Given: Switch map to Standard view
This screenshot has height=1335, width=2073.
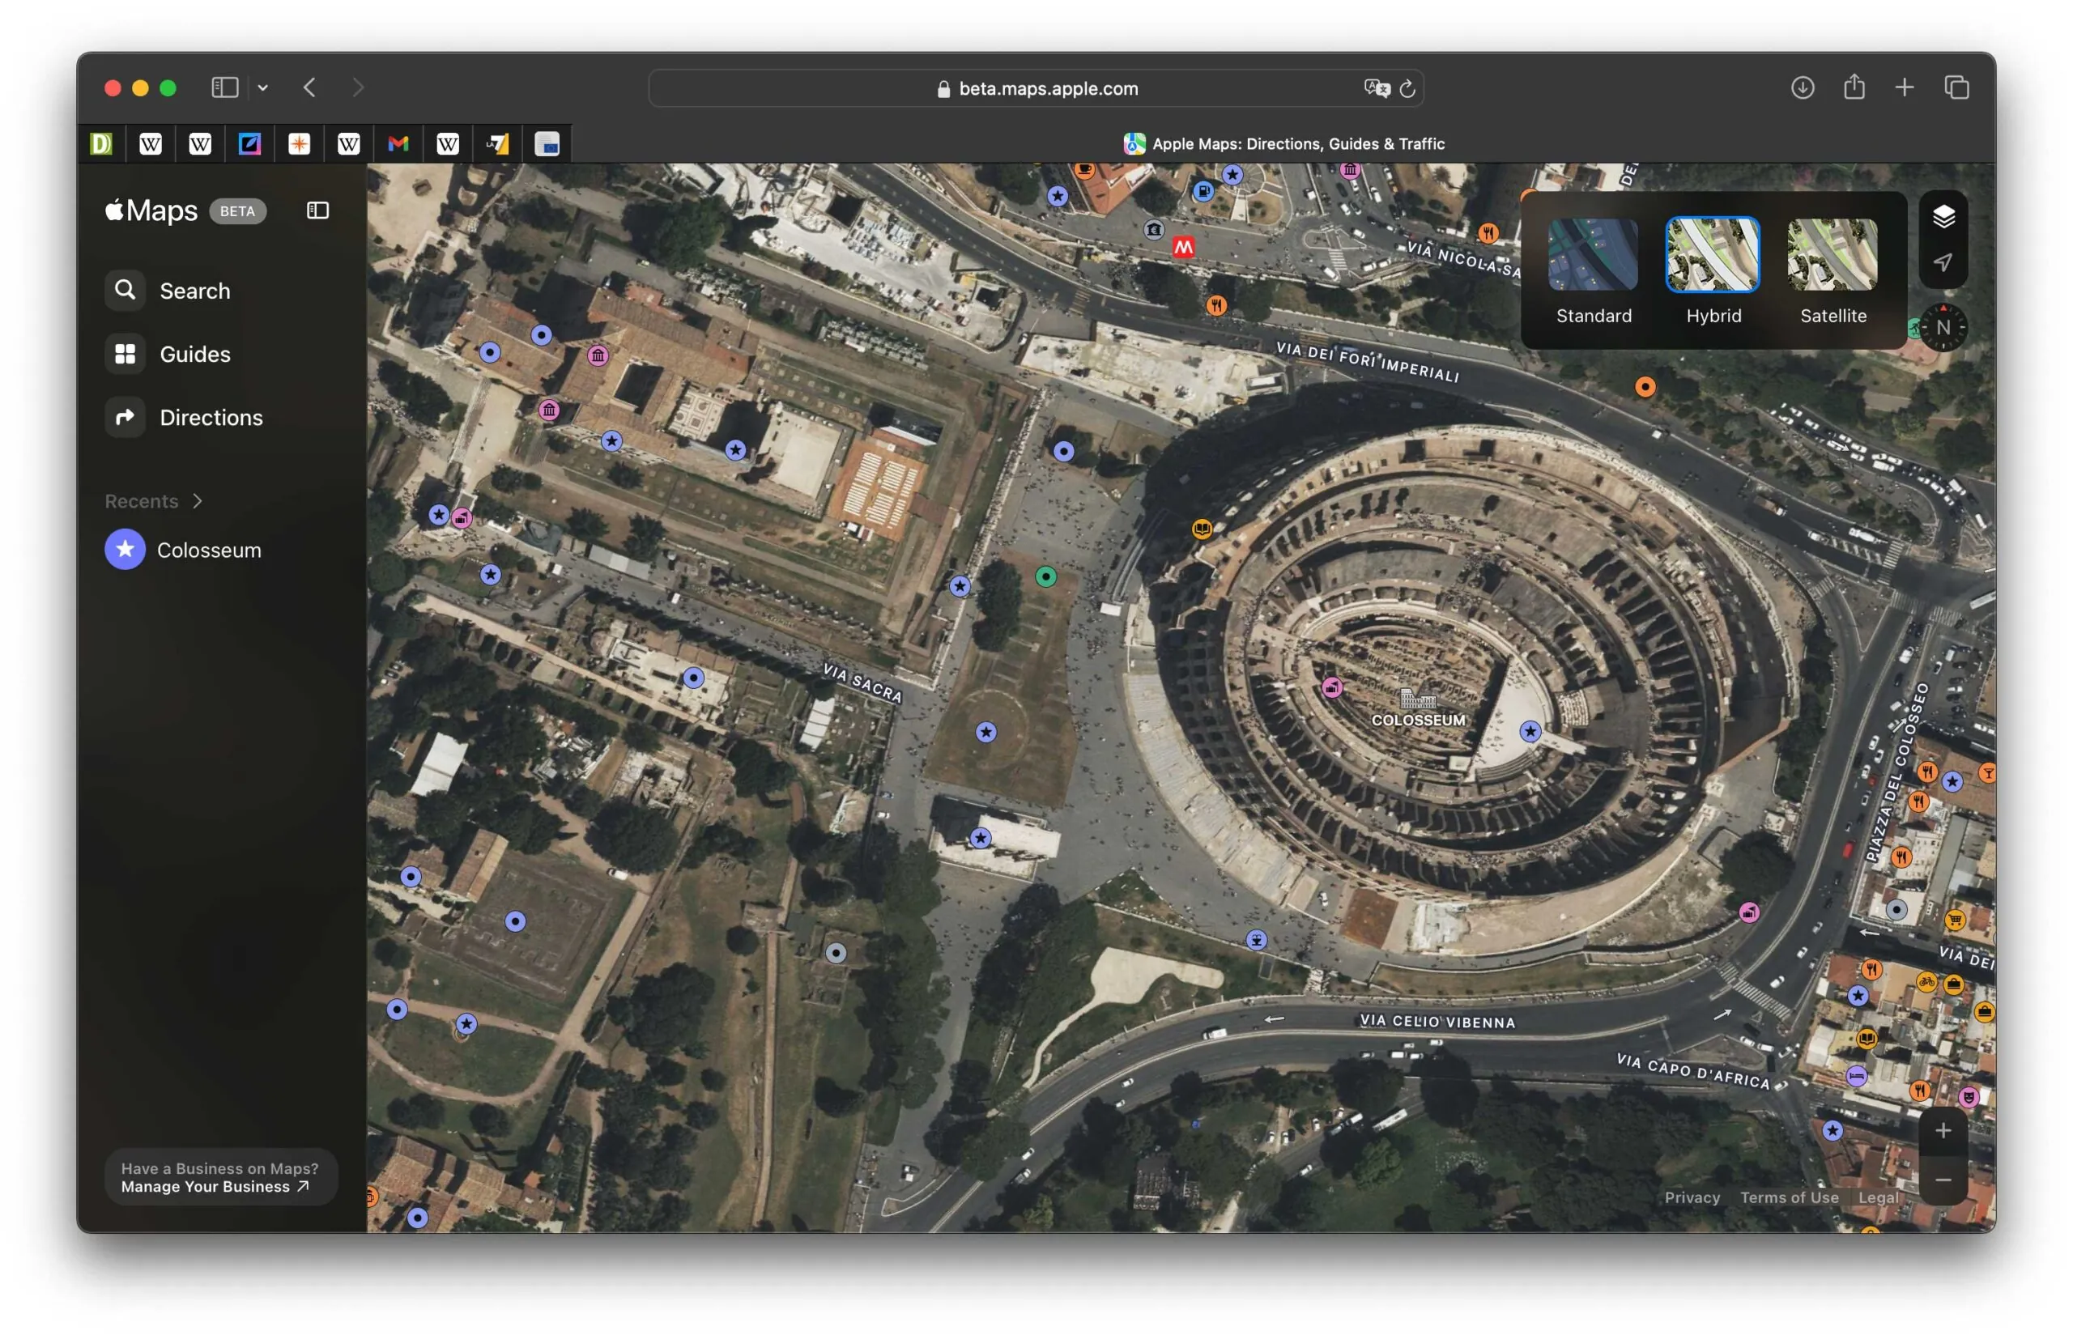Looking at the screenshot, I should 1593,256.
